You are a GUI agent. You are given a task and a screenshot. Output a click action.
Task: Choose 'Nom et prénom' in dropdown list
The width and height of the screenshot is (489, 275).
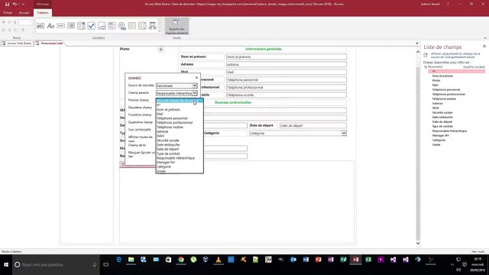pyautogui.click(x=180, y=109)
